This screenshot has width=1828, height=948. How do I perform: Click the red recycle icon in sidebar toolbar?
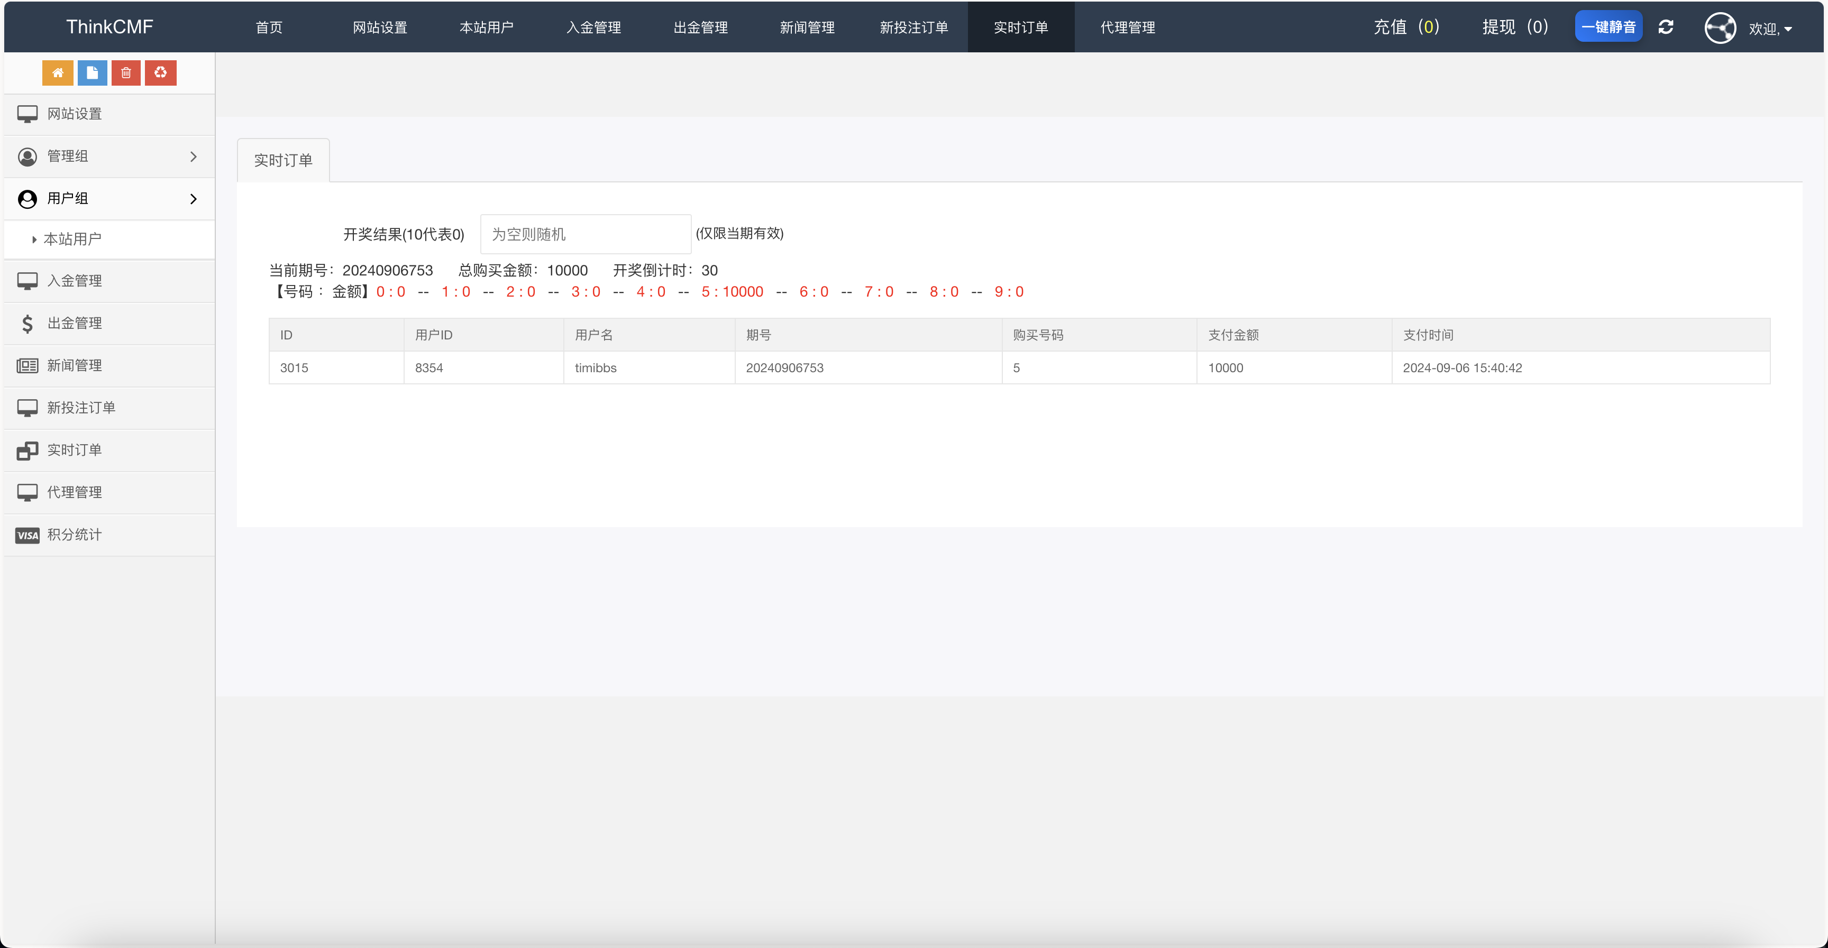point(160,72)
